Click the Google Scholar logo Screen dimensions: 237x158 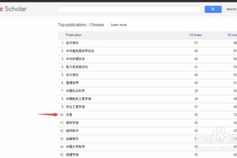click(13, 9)
